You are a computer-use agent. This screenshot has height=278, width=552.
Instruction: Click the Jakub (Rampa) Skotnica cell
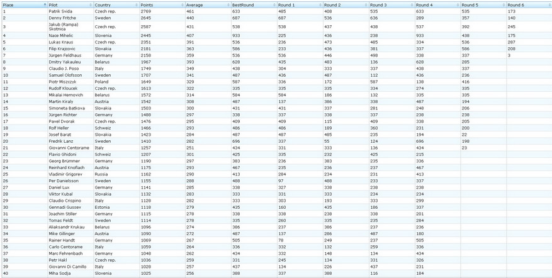tap(63, 27)
